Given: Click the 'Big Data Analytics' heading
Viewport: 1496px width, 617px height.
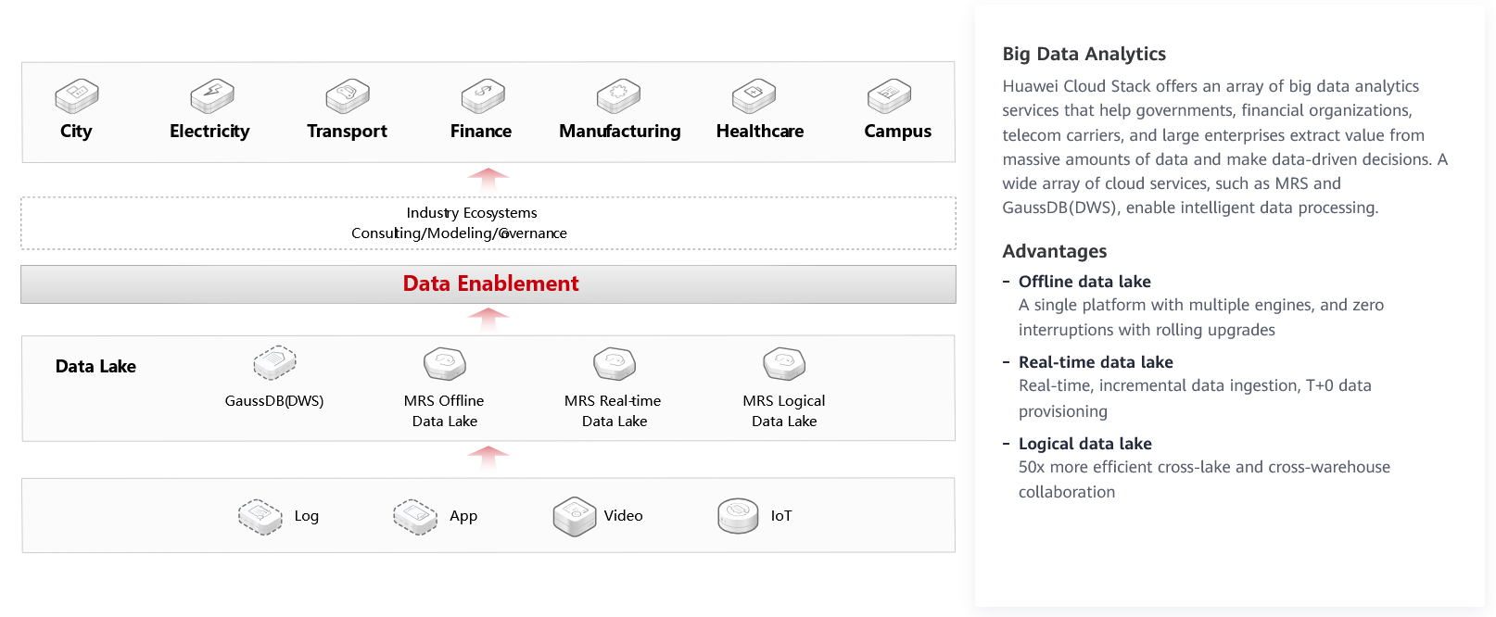Looking at the screenshot, I should point(1084,54).
